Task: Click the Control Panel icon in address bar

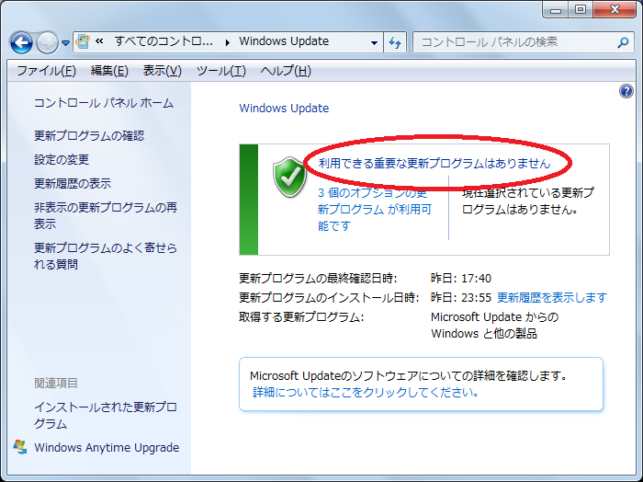Action: (x=83, y=42)
